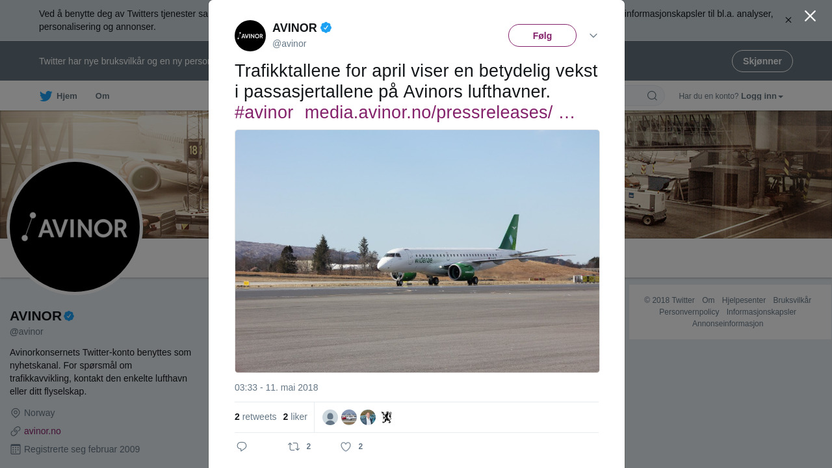Open the AVINOR avatar in the tweet
Screen dimensions: 832x468
(x=250, y=36)
